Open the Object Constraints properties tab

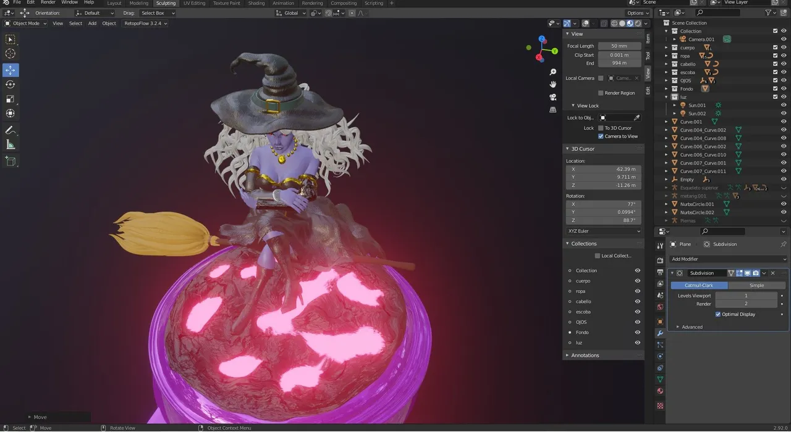(x=660, y=368)
